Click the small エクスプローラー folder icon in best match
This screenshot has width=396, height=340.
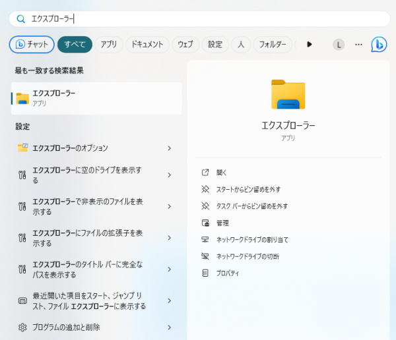click(x=22, y=98)
